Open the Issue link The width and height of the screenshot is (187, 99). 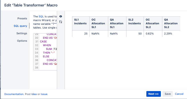[x=44, y=94]
